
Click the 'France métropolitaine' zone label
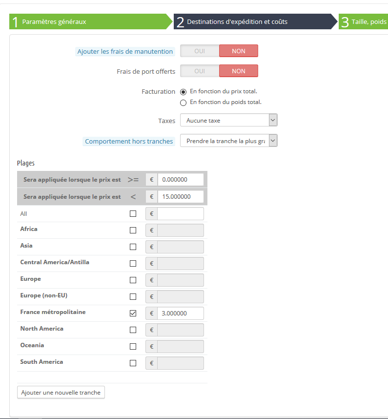pyautogui.click(x=53, y=312)
